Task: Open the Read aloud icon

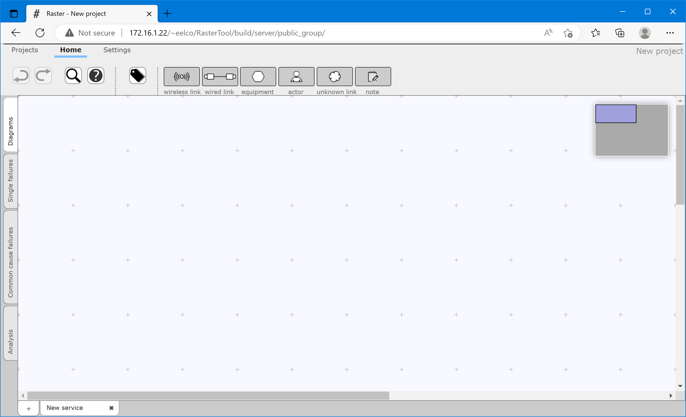Action: click(x=548, y=33)
